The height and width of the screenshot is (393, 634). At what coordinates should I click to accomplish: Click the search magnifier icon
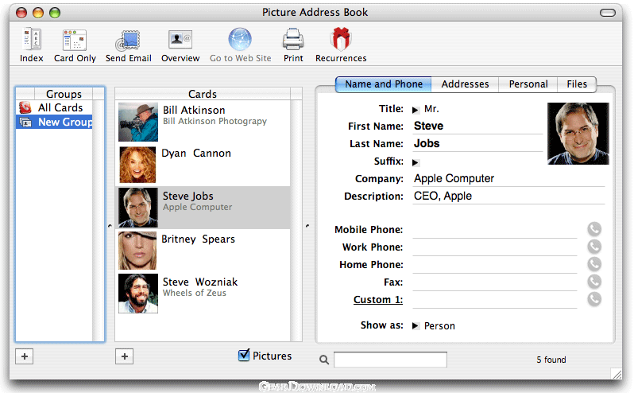pyautogui.click(x=324, y=360)
